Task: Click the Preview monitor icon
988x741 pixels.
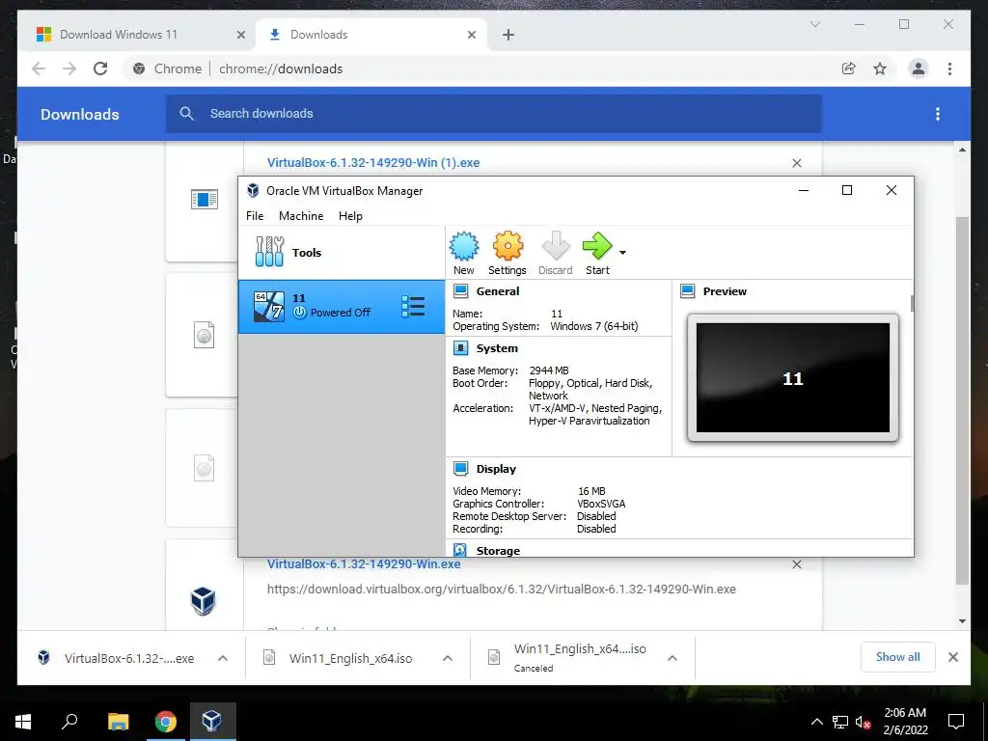Action: click(x=687, y=291)
